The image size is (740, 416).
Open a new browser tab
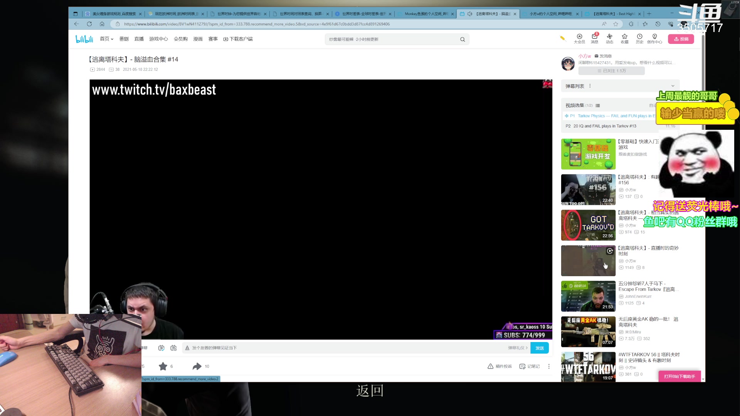point(649,14)
